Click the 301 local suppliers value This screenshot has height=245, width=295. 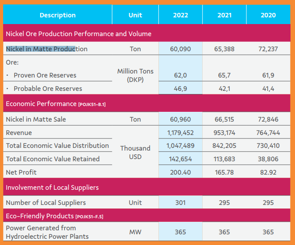[180, 203]
